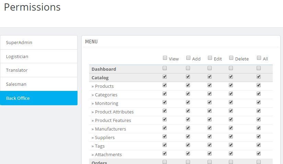Image resolution: width=283 pixels, height=164 pixels.
Task: Disable Delete permission for Products
Action: [x=231, y=85]
